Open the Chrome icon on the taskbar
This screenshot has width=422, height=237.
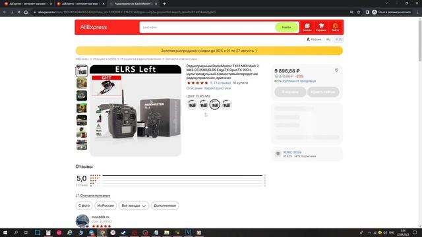pyautogui.click(x=102, y=232)
